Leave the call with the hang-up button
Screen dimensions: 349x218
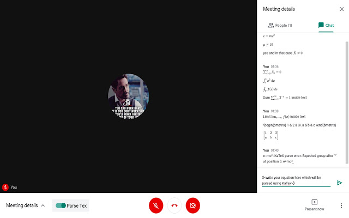[x=174, y=205]
